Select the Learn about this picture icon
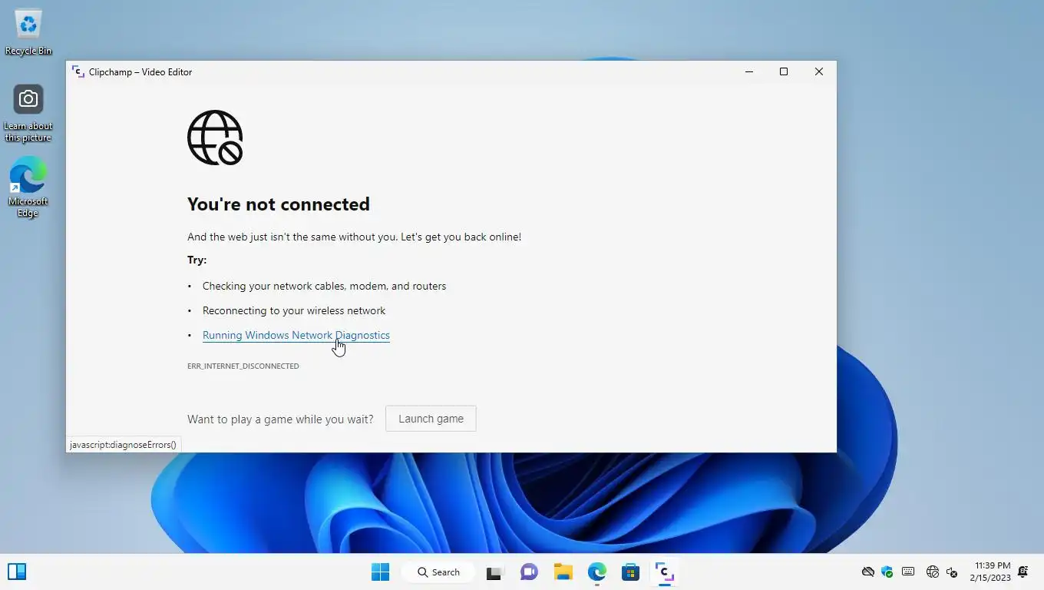 pos(28,113)
